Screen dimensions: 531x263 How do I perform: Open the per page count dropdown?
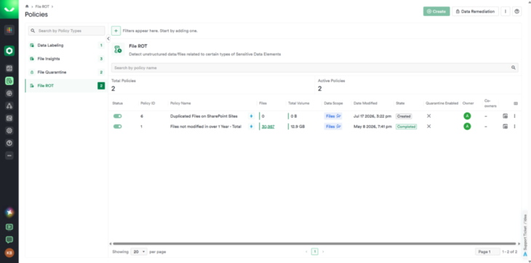139,252
